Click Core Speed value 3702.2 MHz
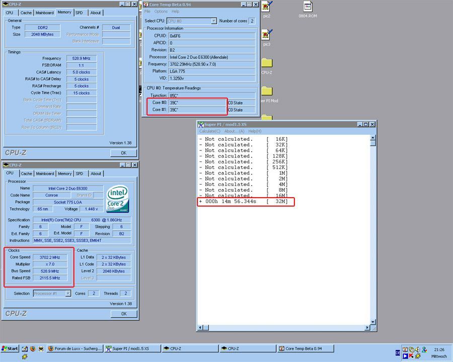The width and height of the screenshot is (453, 362). coord(50,257)
